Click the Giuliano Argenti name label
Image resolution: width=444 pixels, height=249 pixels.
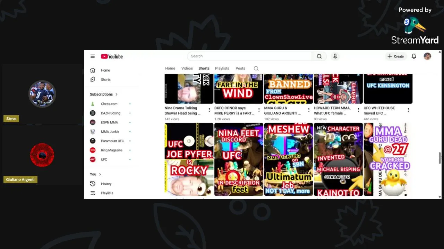coord(20,179)
